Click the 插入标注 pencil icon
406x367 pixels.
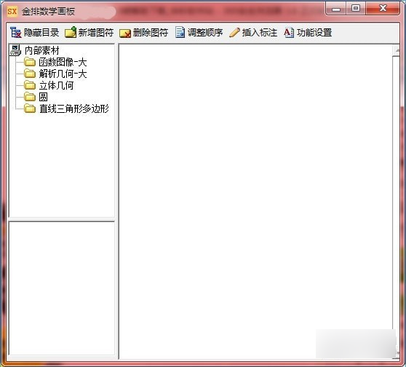point(234,33)
